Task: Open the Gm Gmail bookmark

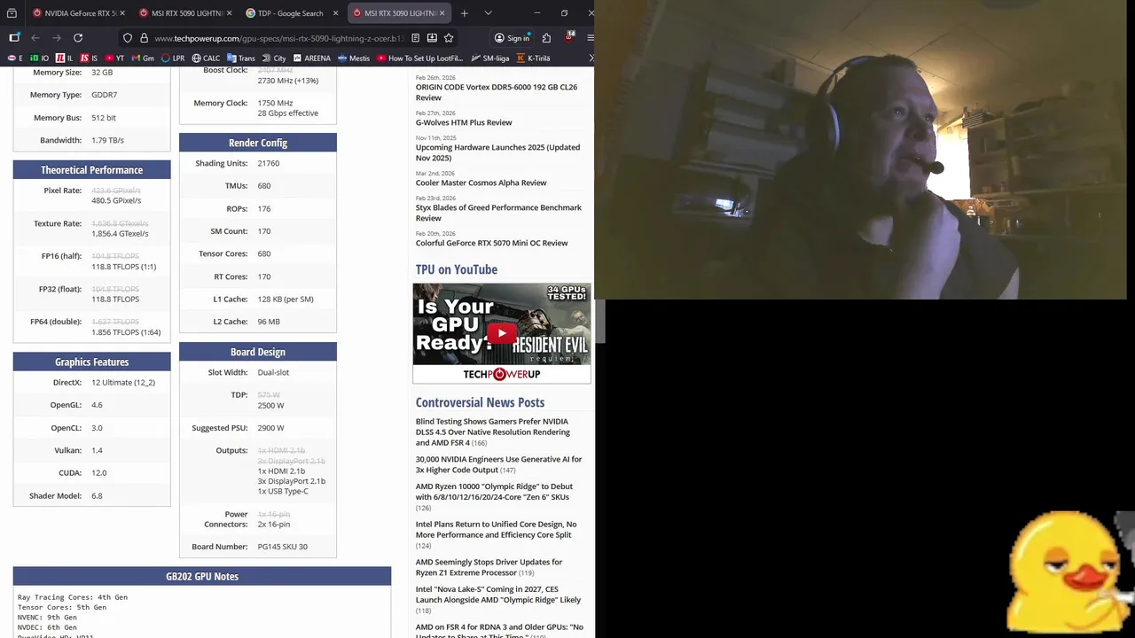Action: (x=142, y=58)
